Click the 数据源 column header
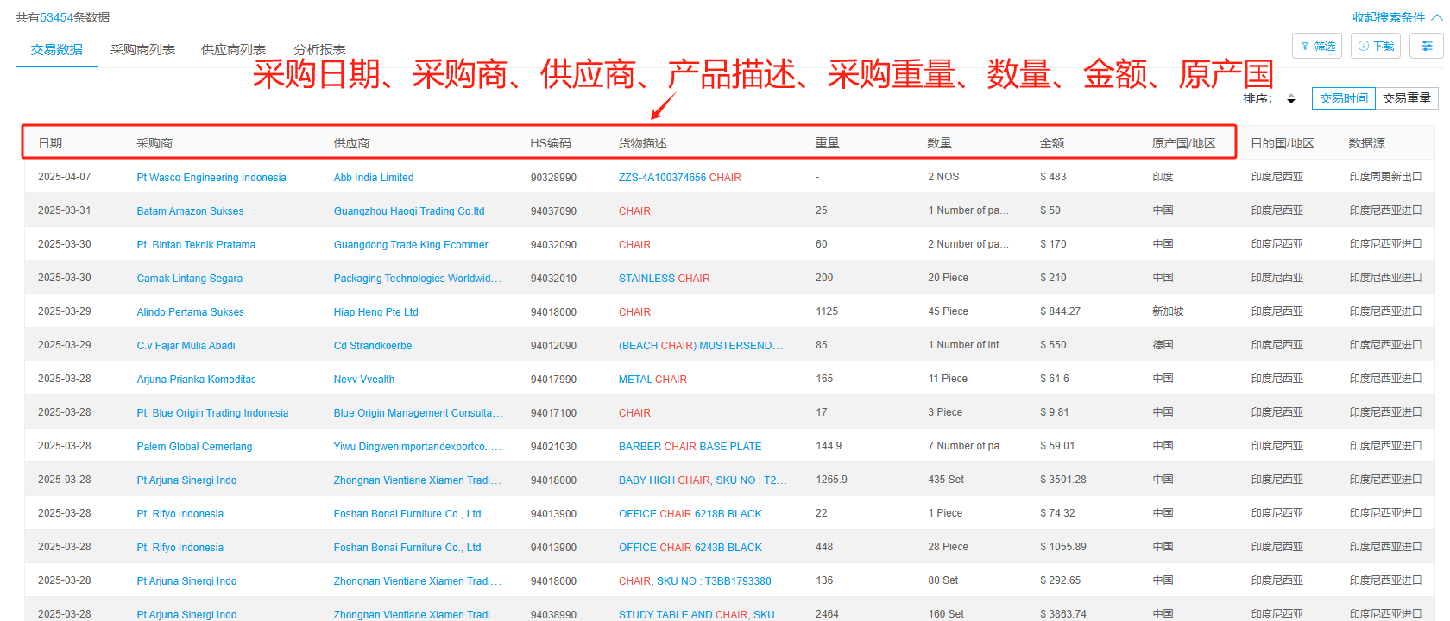The width and height of the screenshot is (1450, 621). click(1367, 143)
